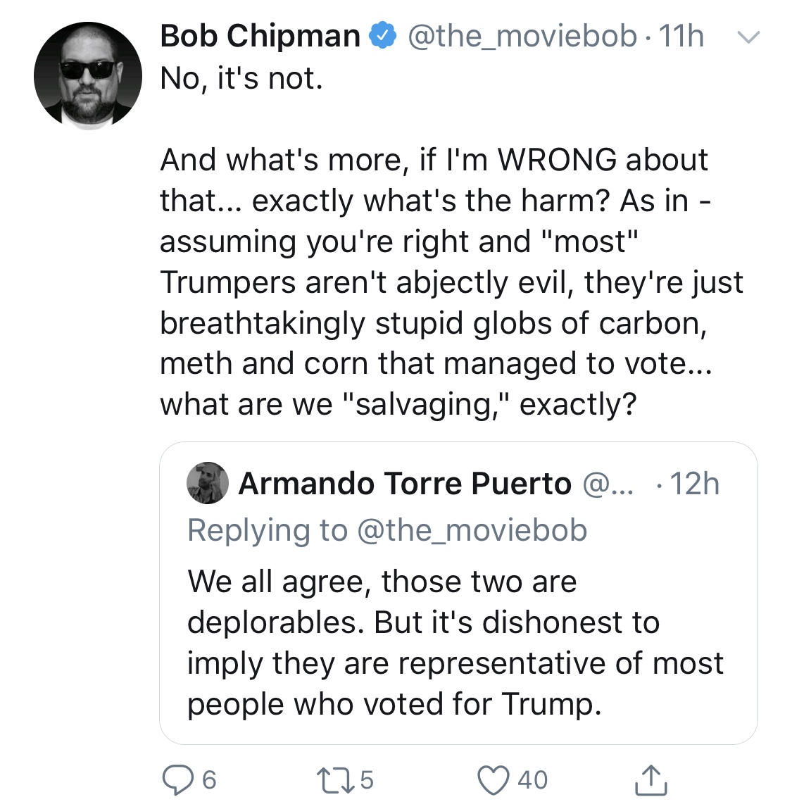The width and height of the screenshot is (792, 809).
Task: Click the blue verified badge
Action: (382, 36)
